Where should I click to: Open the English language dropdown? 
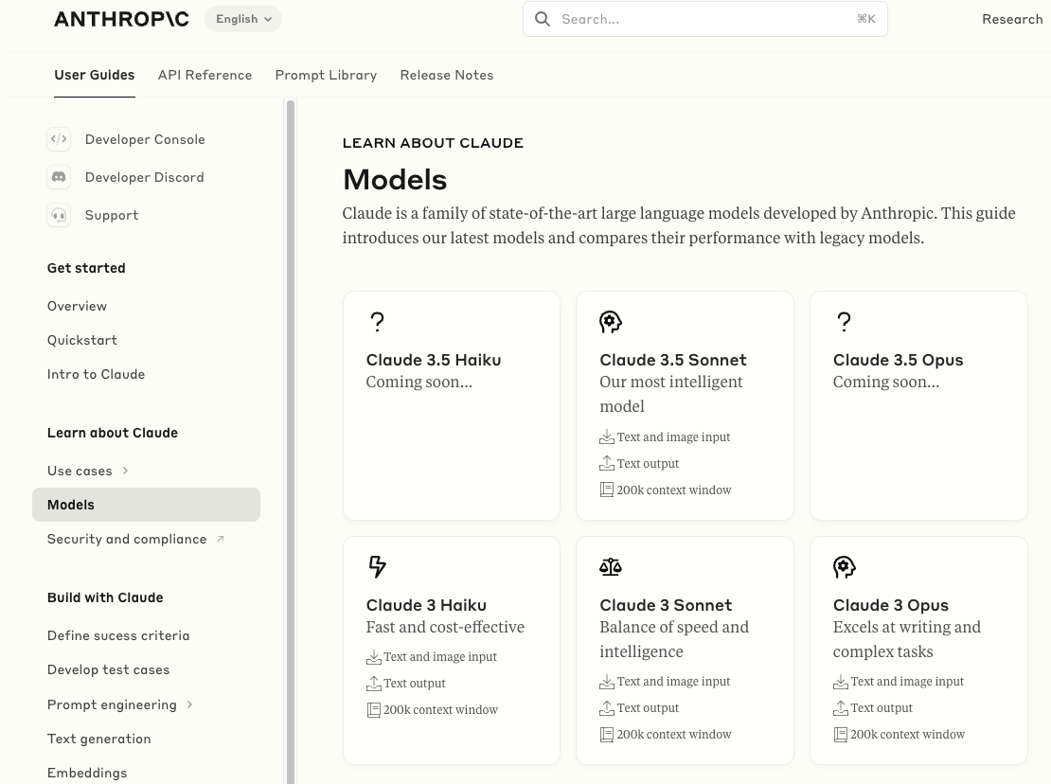tap(243, 19)
